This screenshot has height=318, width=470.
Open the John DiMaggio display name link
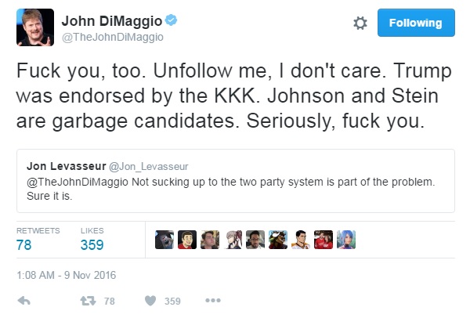point(112,21)
